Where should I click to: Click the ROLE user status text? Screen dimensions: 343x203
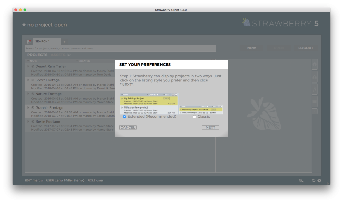click(x=95, y=180)
